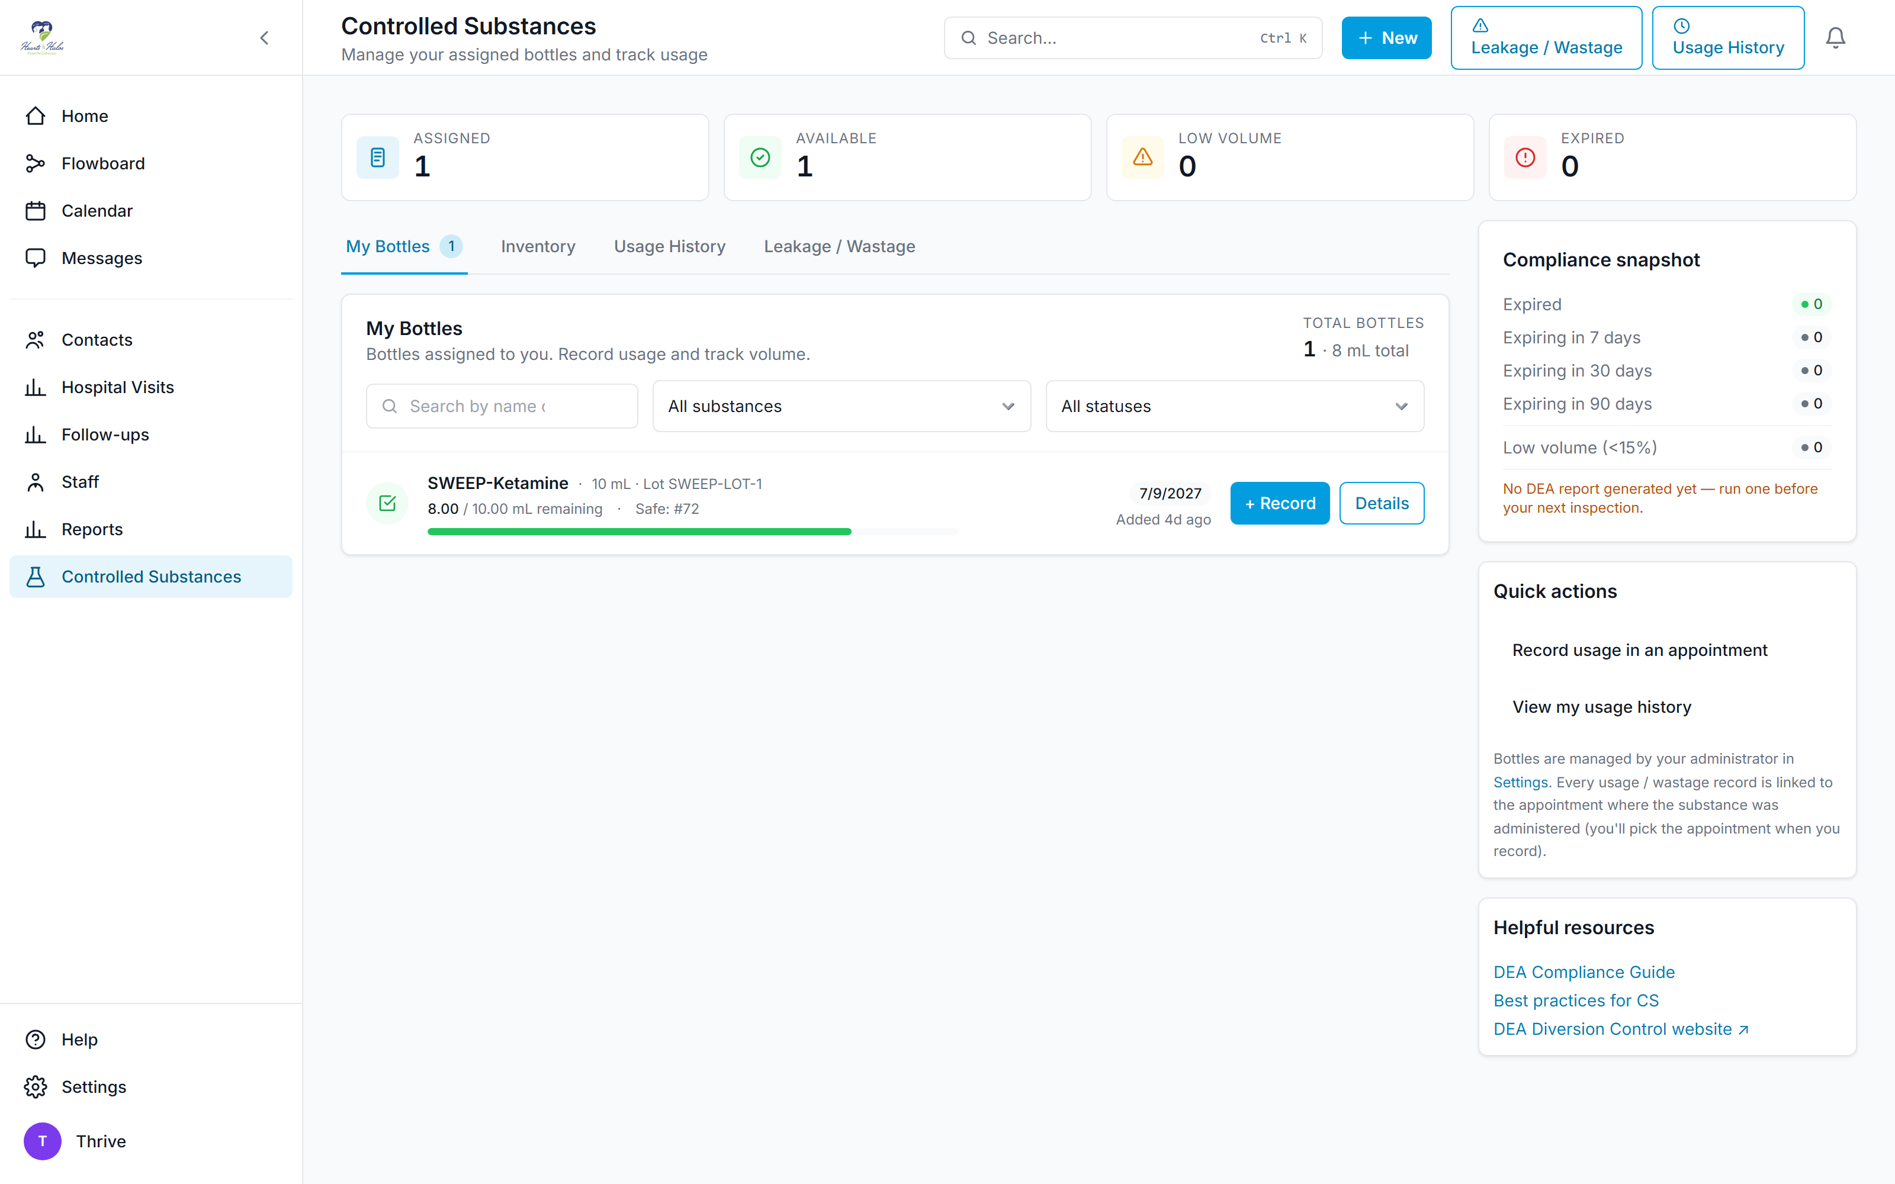Click Low volume (<15%) row

1666,447
